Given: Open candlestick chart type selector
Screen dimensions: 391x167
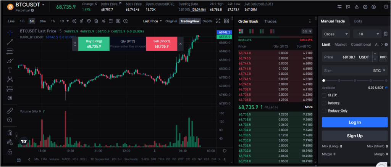Looking at the screenshot, I should (74, 21).
